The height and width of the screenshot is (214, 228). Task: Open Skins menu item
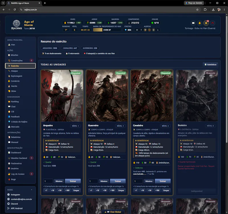(x=20, y=91)
